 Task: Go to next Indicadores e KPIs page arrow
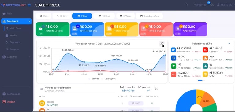click(229, 44)
